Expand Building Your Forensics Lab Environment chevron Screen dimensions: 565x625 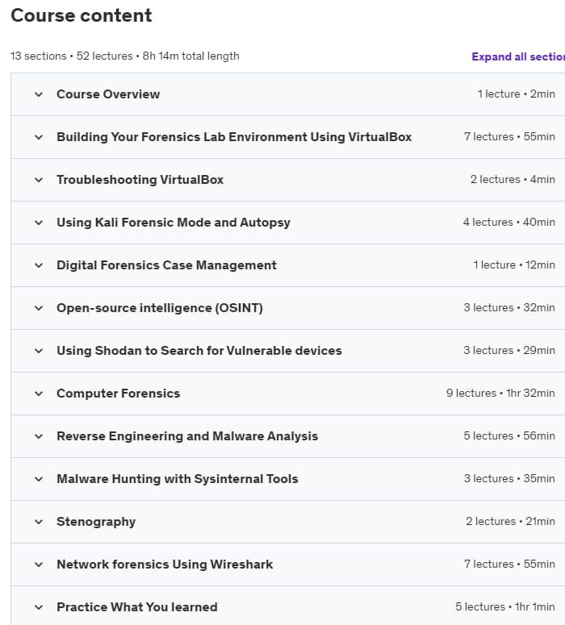pyautogui.click(x=39, y=137)
